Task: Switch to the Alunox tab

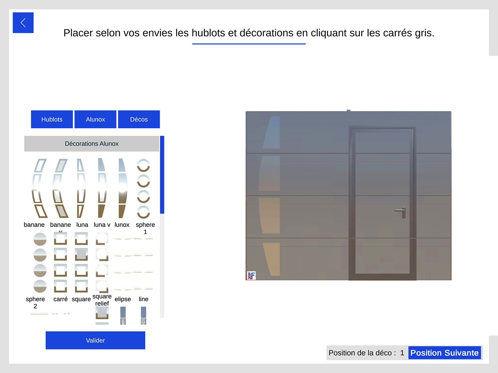Action: [x=95, y=119]
